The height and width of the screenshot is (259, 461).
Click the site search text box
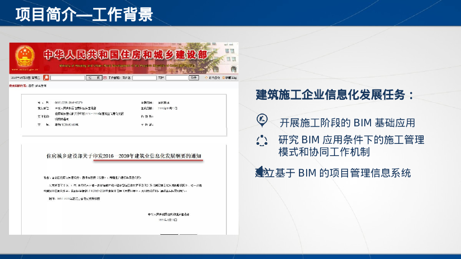coord(68,78)
